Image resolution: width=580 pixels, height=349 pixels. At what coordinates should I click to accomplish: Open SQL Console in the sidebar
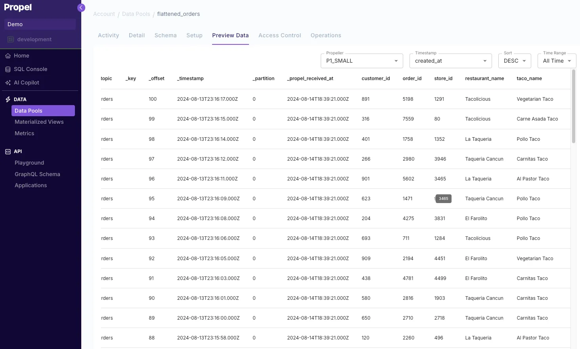point(31,69)
